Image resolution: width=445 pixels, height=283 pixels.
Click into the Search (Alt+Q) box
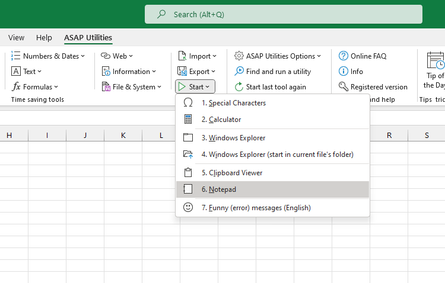tap(284, 14)
